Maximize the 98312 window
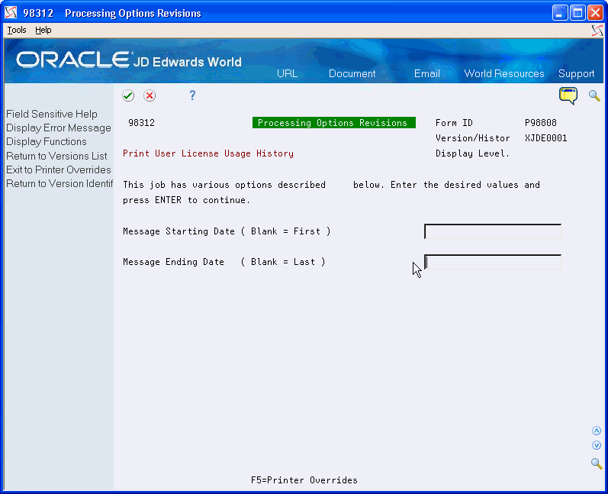 click(577, 13)
